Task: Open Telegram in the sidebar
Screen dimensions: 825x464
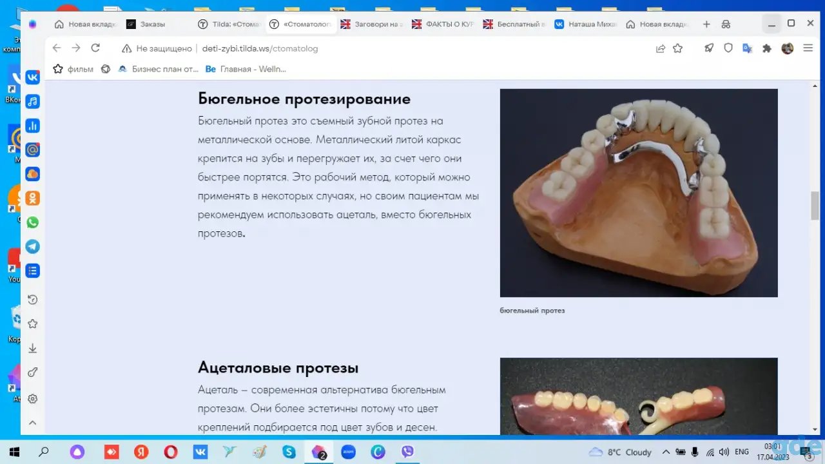Action: [x=32, y=246]
